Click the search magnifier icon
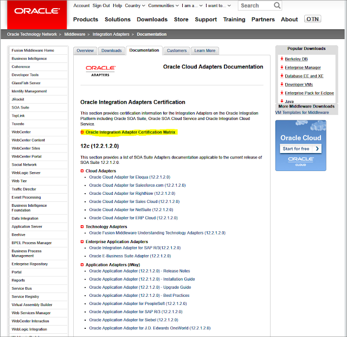Viewport: 347px width, 337px height. [x=277, y=5]
